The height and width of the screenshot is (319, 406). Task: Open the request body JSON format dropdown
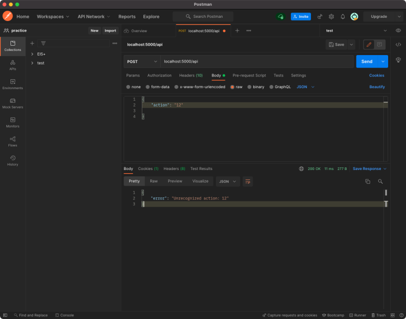coord(305,87)
